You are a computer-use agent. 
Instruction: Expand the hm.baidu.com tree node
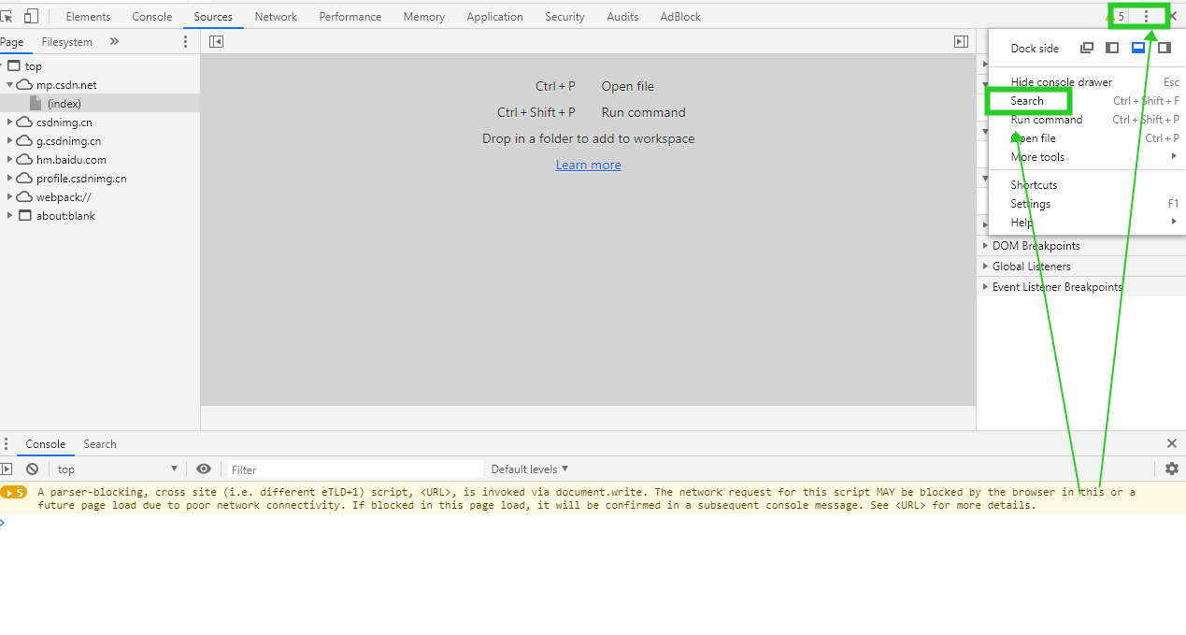[10, 159]
